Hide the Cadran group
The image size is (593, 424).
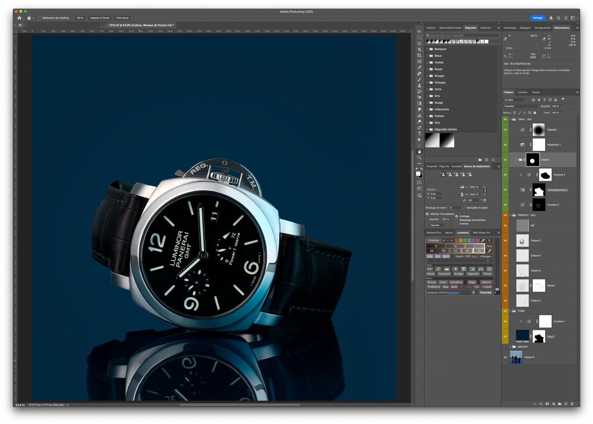click(505, 159)
